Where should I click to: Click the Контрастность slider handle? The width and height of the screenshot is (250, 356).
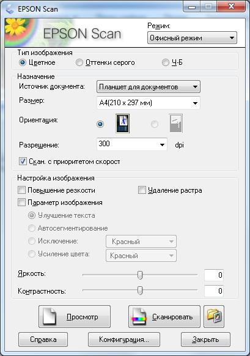[x=140, y=291]
